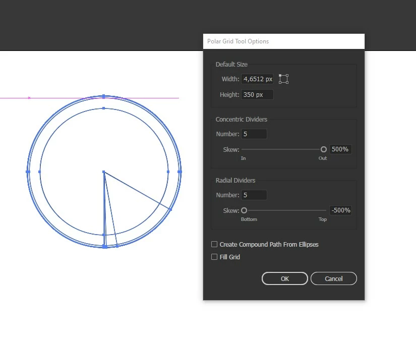Click the Width input field
Screen dimensions: 416x339
click(257, 79)
